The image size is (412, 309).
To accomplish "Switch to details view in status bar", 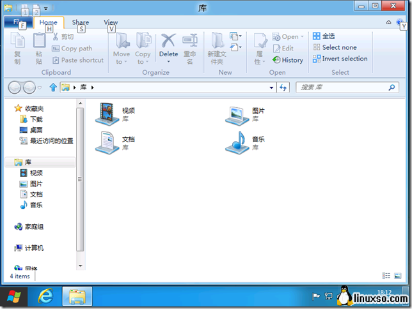I will [386, 275].
